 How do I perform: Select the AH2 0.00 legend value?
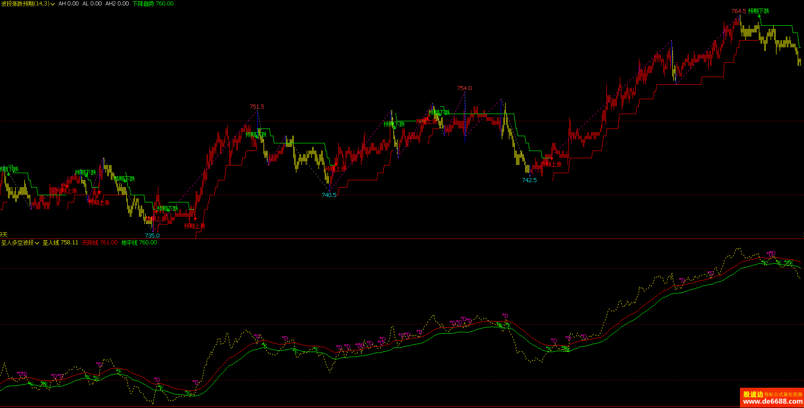click(x=117, y=4)
